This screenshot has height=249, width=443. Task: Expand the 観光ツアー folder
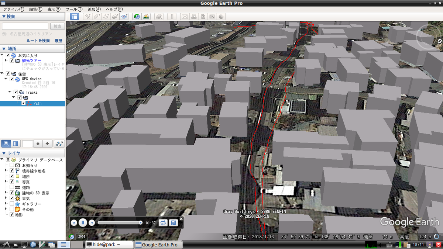6,60
